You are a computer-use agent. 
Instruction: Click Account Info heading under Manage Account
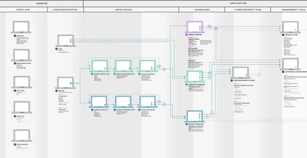(288, 39)
